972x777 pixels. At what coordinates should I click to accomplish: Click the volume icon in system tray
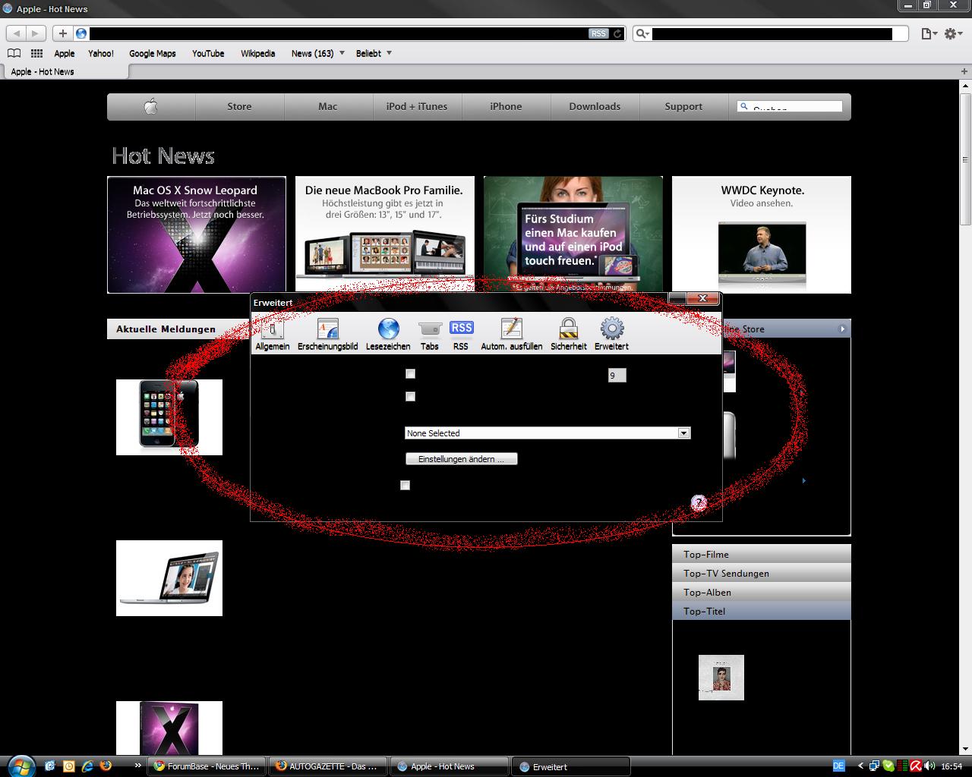coord(929,766)
